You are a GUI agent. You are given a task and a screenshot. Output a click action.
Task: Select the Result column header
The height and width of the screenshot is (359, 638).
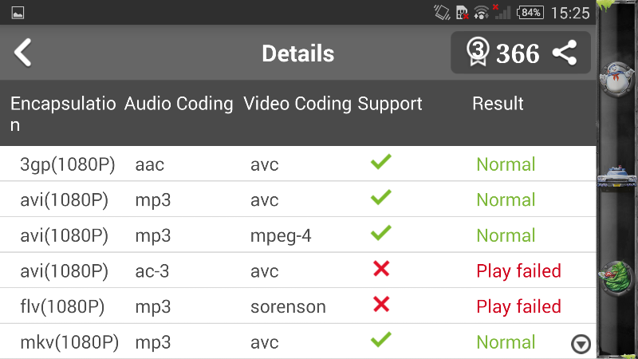(x=498, y=104)
